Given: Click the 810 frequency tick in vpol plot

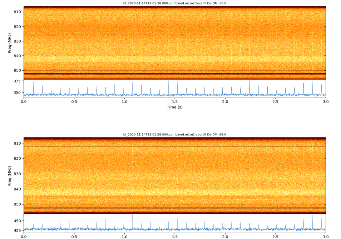Looking at the screenshot, I should tap(18, 143).
